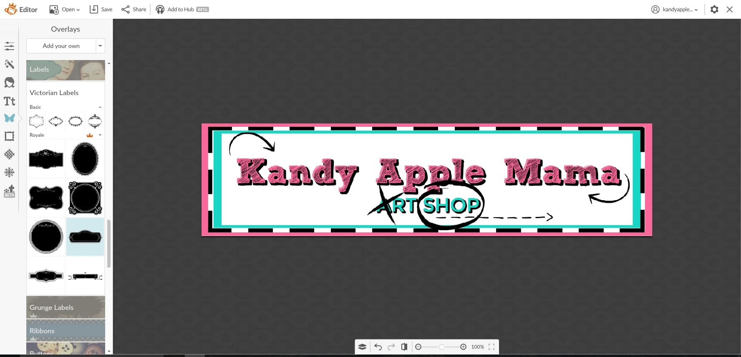Close the editor with X
This screenshot has height=357, width=741.
729,9
